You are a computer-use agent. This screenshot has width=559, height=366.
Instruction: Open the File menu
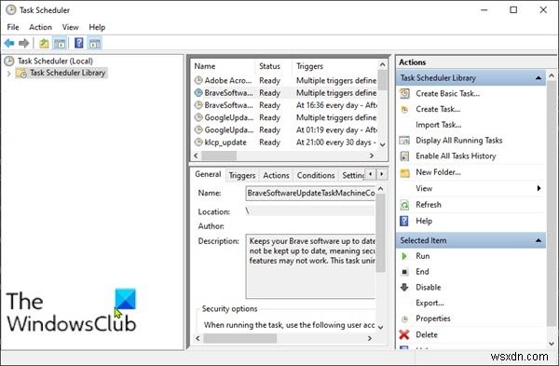pos(13,27)
